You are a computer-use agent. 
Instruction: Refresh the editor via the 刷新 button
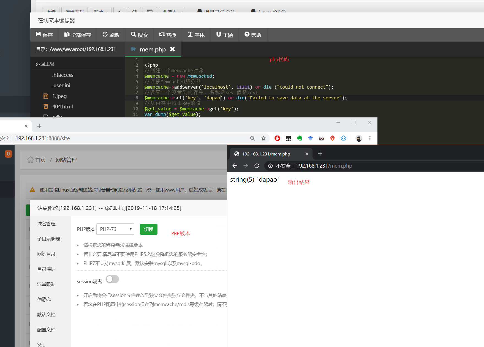tap(111, 35)
